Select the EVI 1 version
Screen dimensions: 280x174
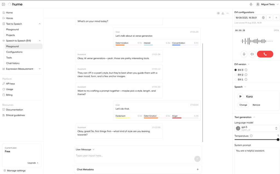point(236,79)
